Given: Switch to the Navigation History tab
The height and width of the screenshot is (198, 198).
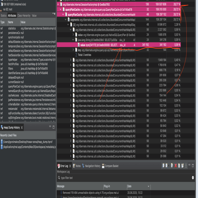Looking at the screenshot, I should pos(91,166).
